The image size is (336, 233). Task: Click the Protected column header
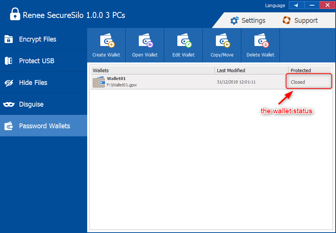309,70
